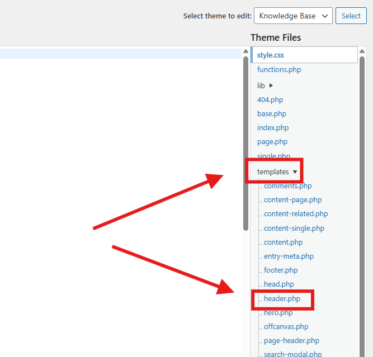Expand the lib folder arrow
Screen dimensions: 373x357
(x=271, y=85)
